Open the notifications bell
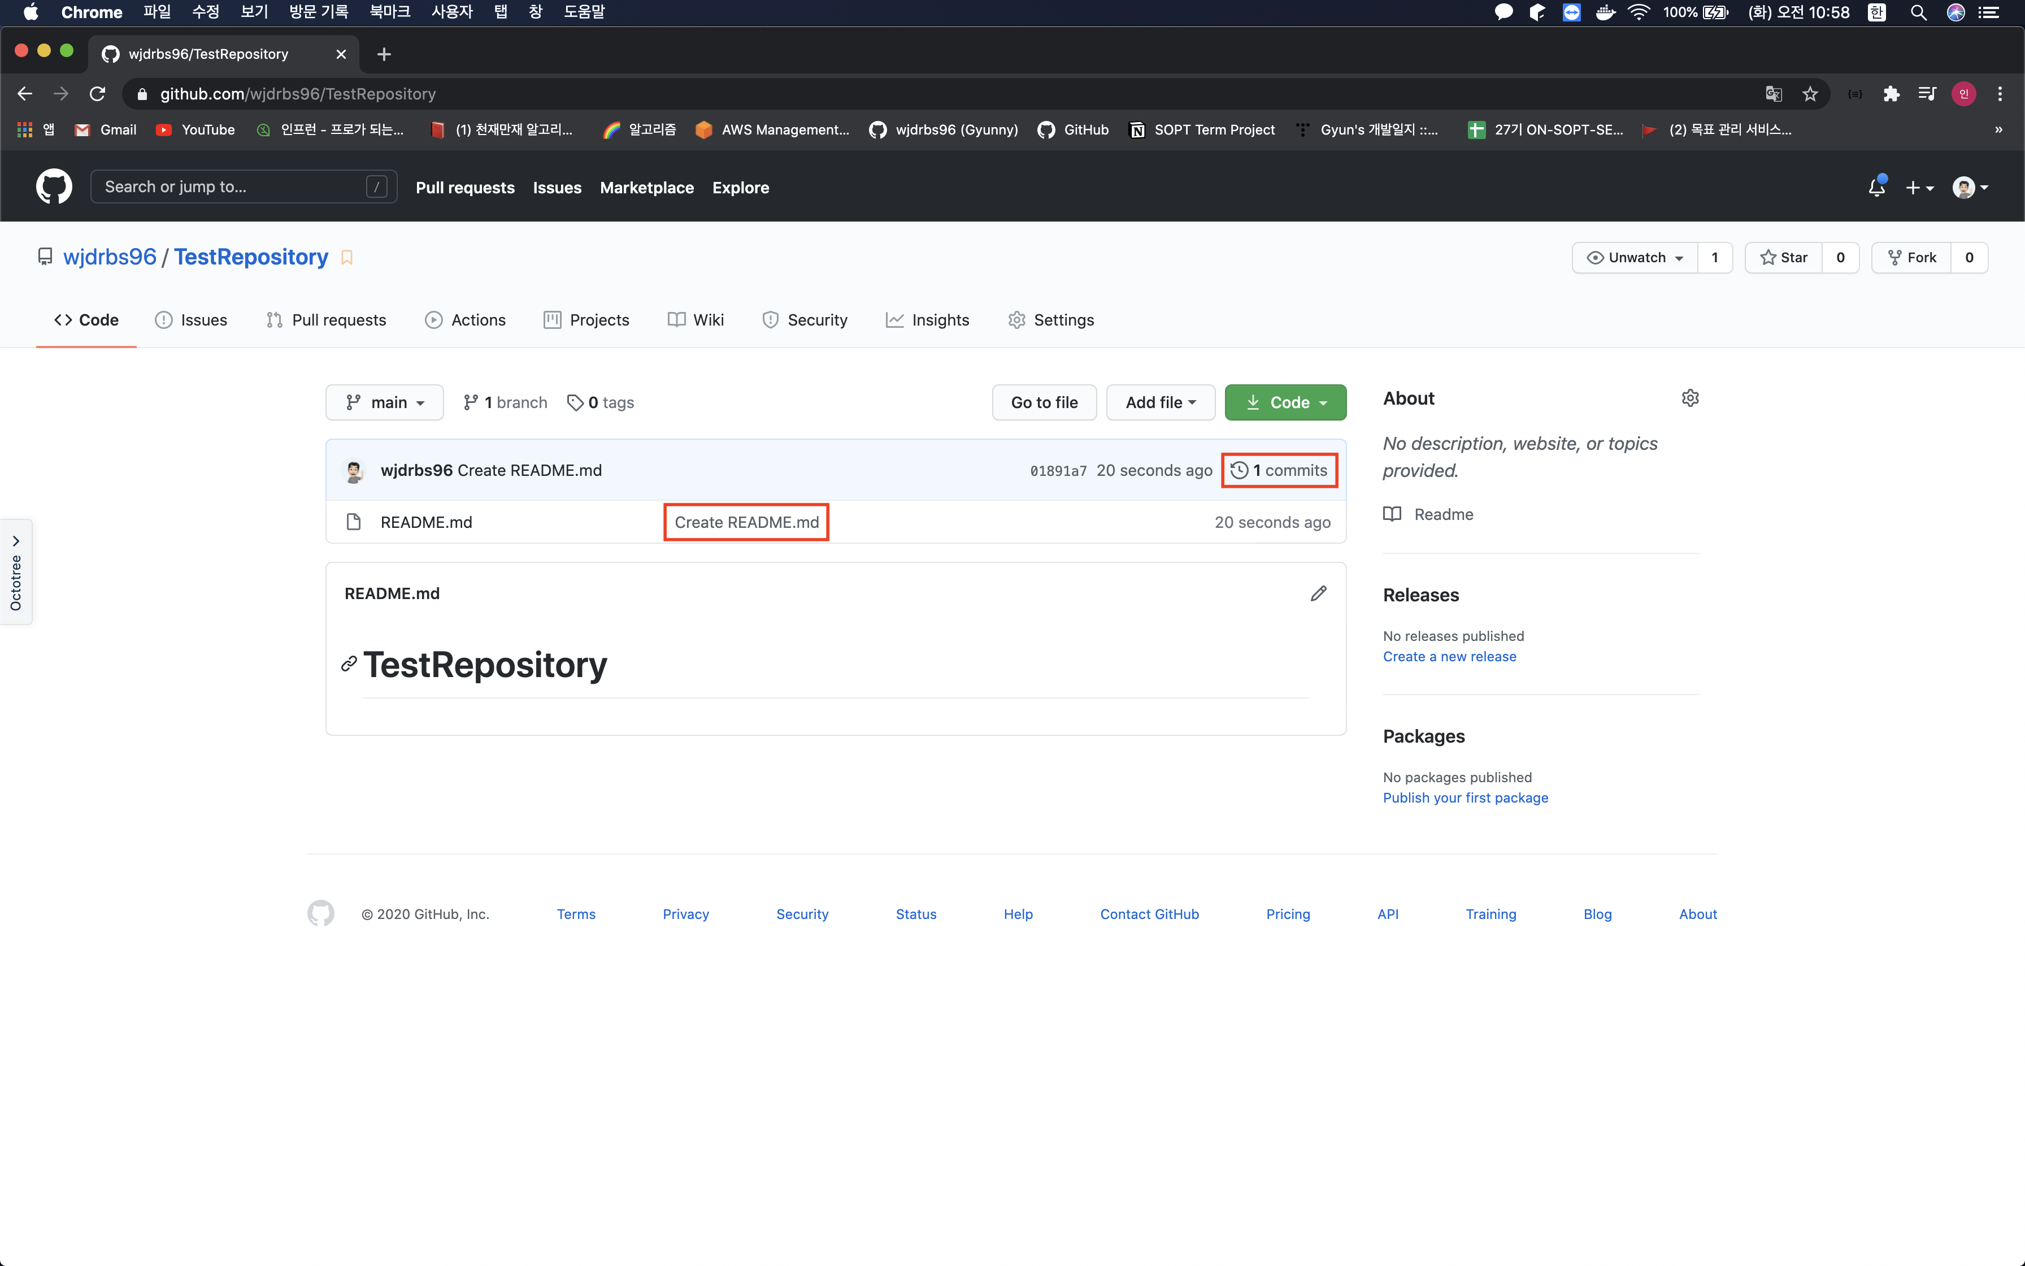 (1876, 188)
